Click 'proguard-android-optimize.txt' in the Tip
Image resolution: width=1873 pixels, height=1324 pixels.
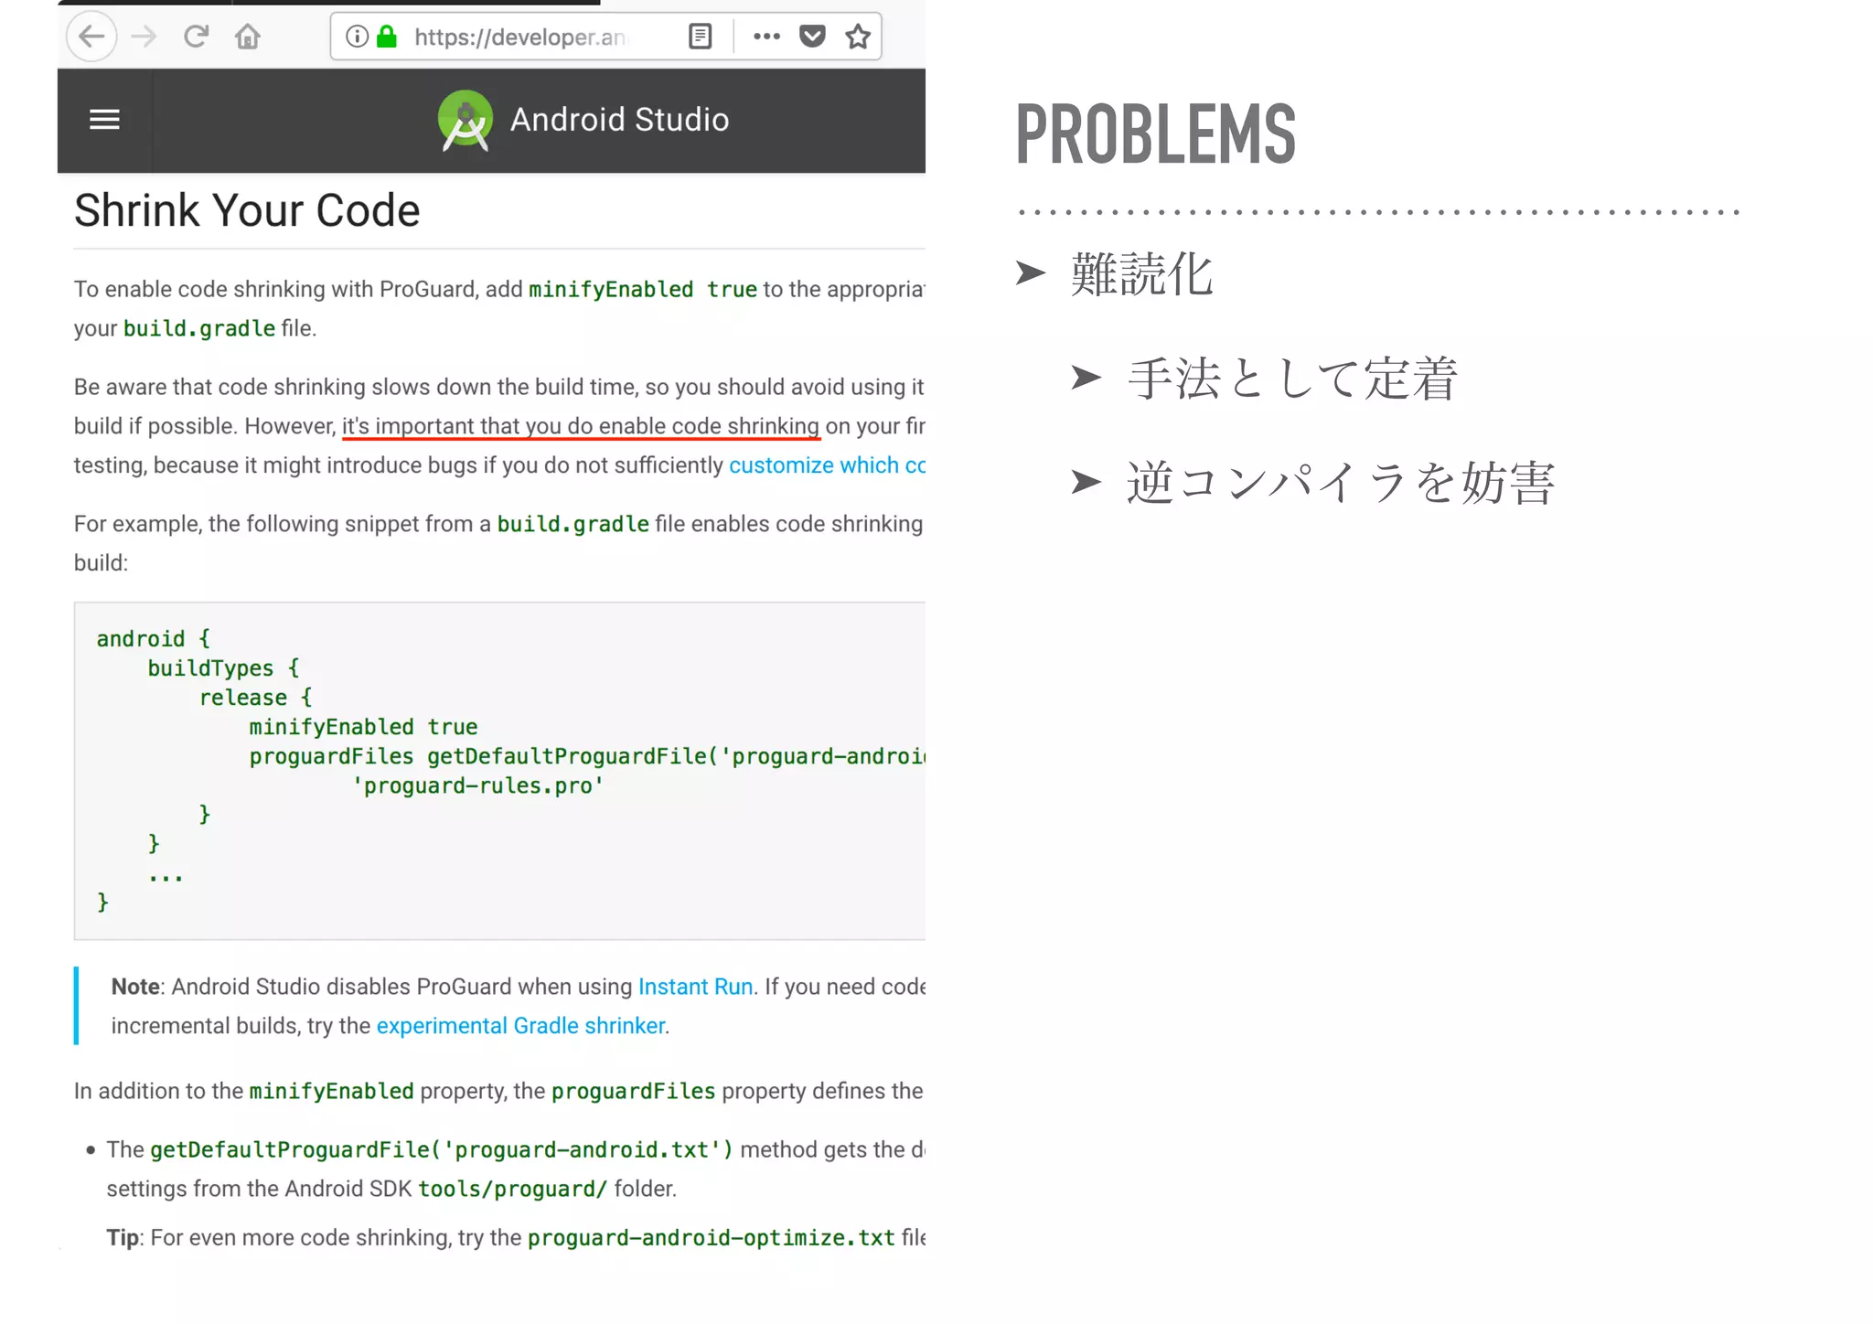pyautogui.click(x=712, y=1237)
